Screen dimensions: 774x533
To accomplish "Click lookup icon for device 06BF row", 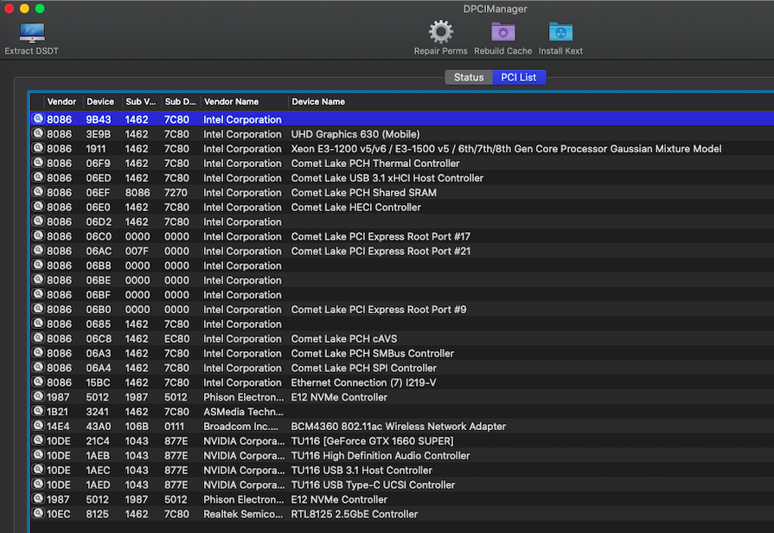I will tap(38, 294).
